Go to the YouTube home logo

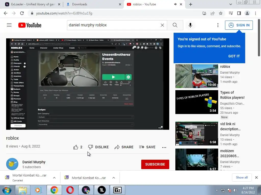click(x=30, y=25)
